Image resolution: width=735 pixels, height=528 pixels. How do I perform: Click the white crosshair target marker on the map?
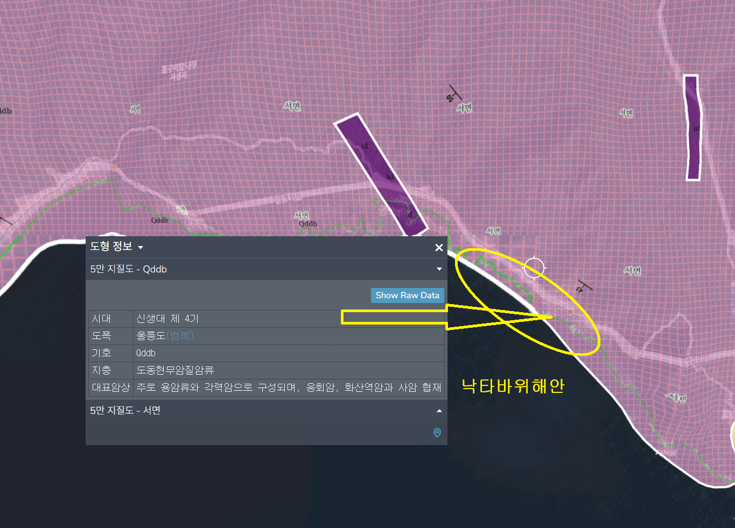pyautogui.click(x=534, y=267)
